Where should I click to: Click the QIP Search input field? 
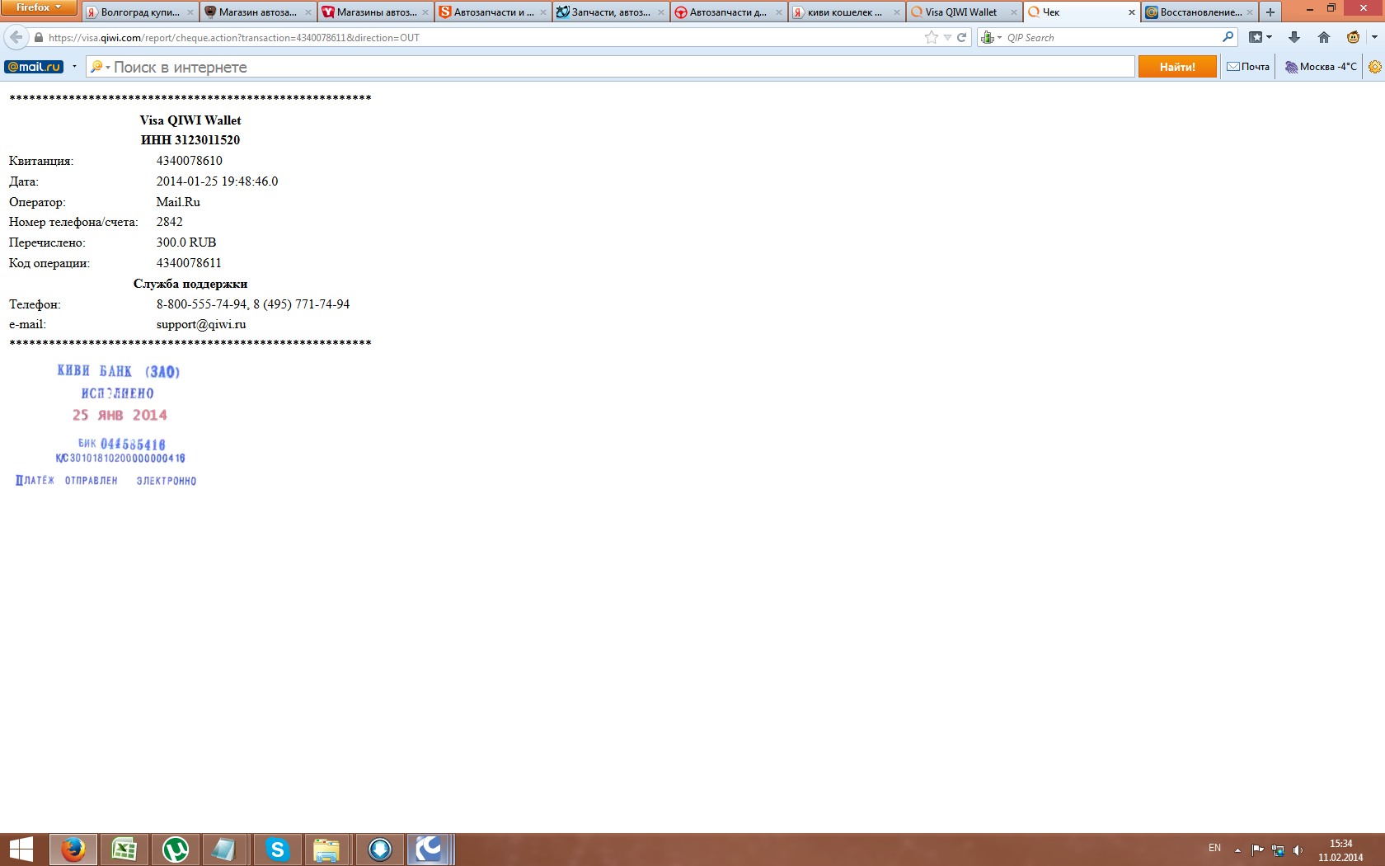(1111, 37)
